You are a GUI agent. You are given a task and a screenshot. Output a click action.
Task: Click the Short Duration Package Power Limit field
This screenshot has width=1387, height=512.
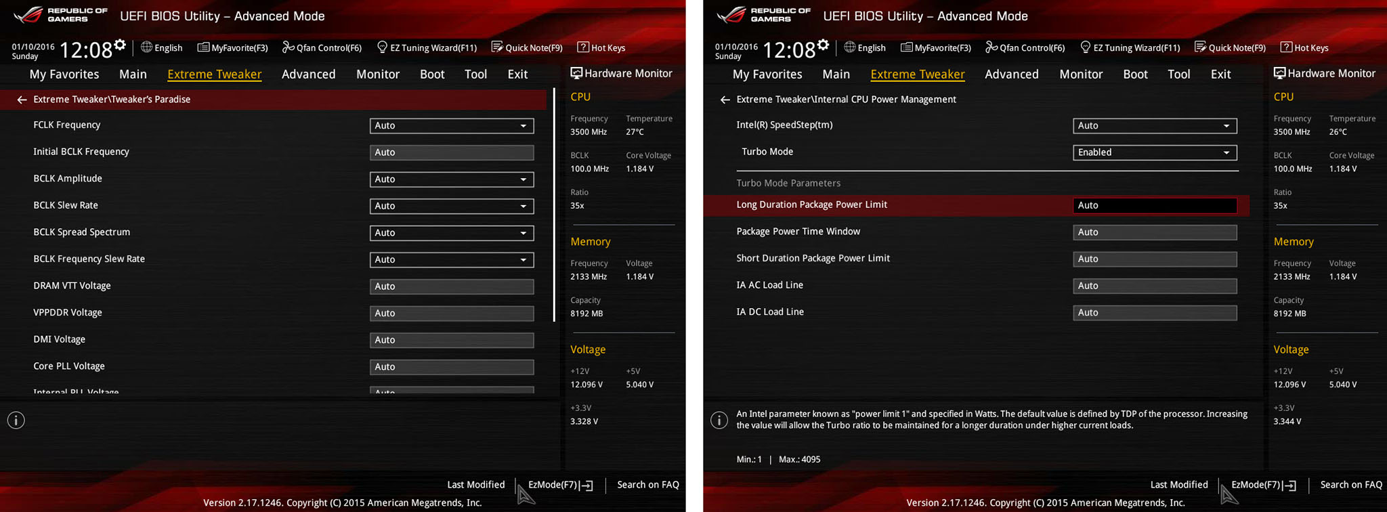(1155, 259)
